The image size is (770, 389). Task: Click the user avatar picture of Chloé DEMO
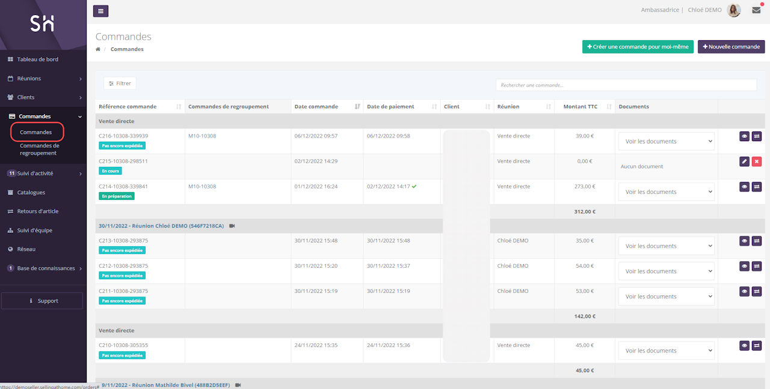733,10
